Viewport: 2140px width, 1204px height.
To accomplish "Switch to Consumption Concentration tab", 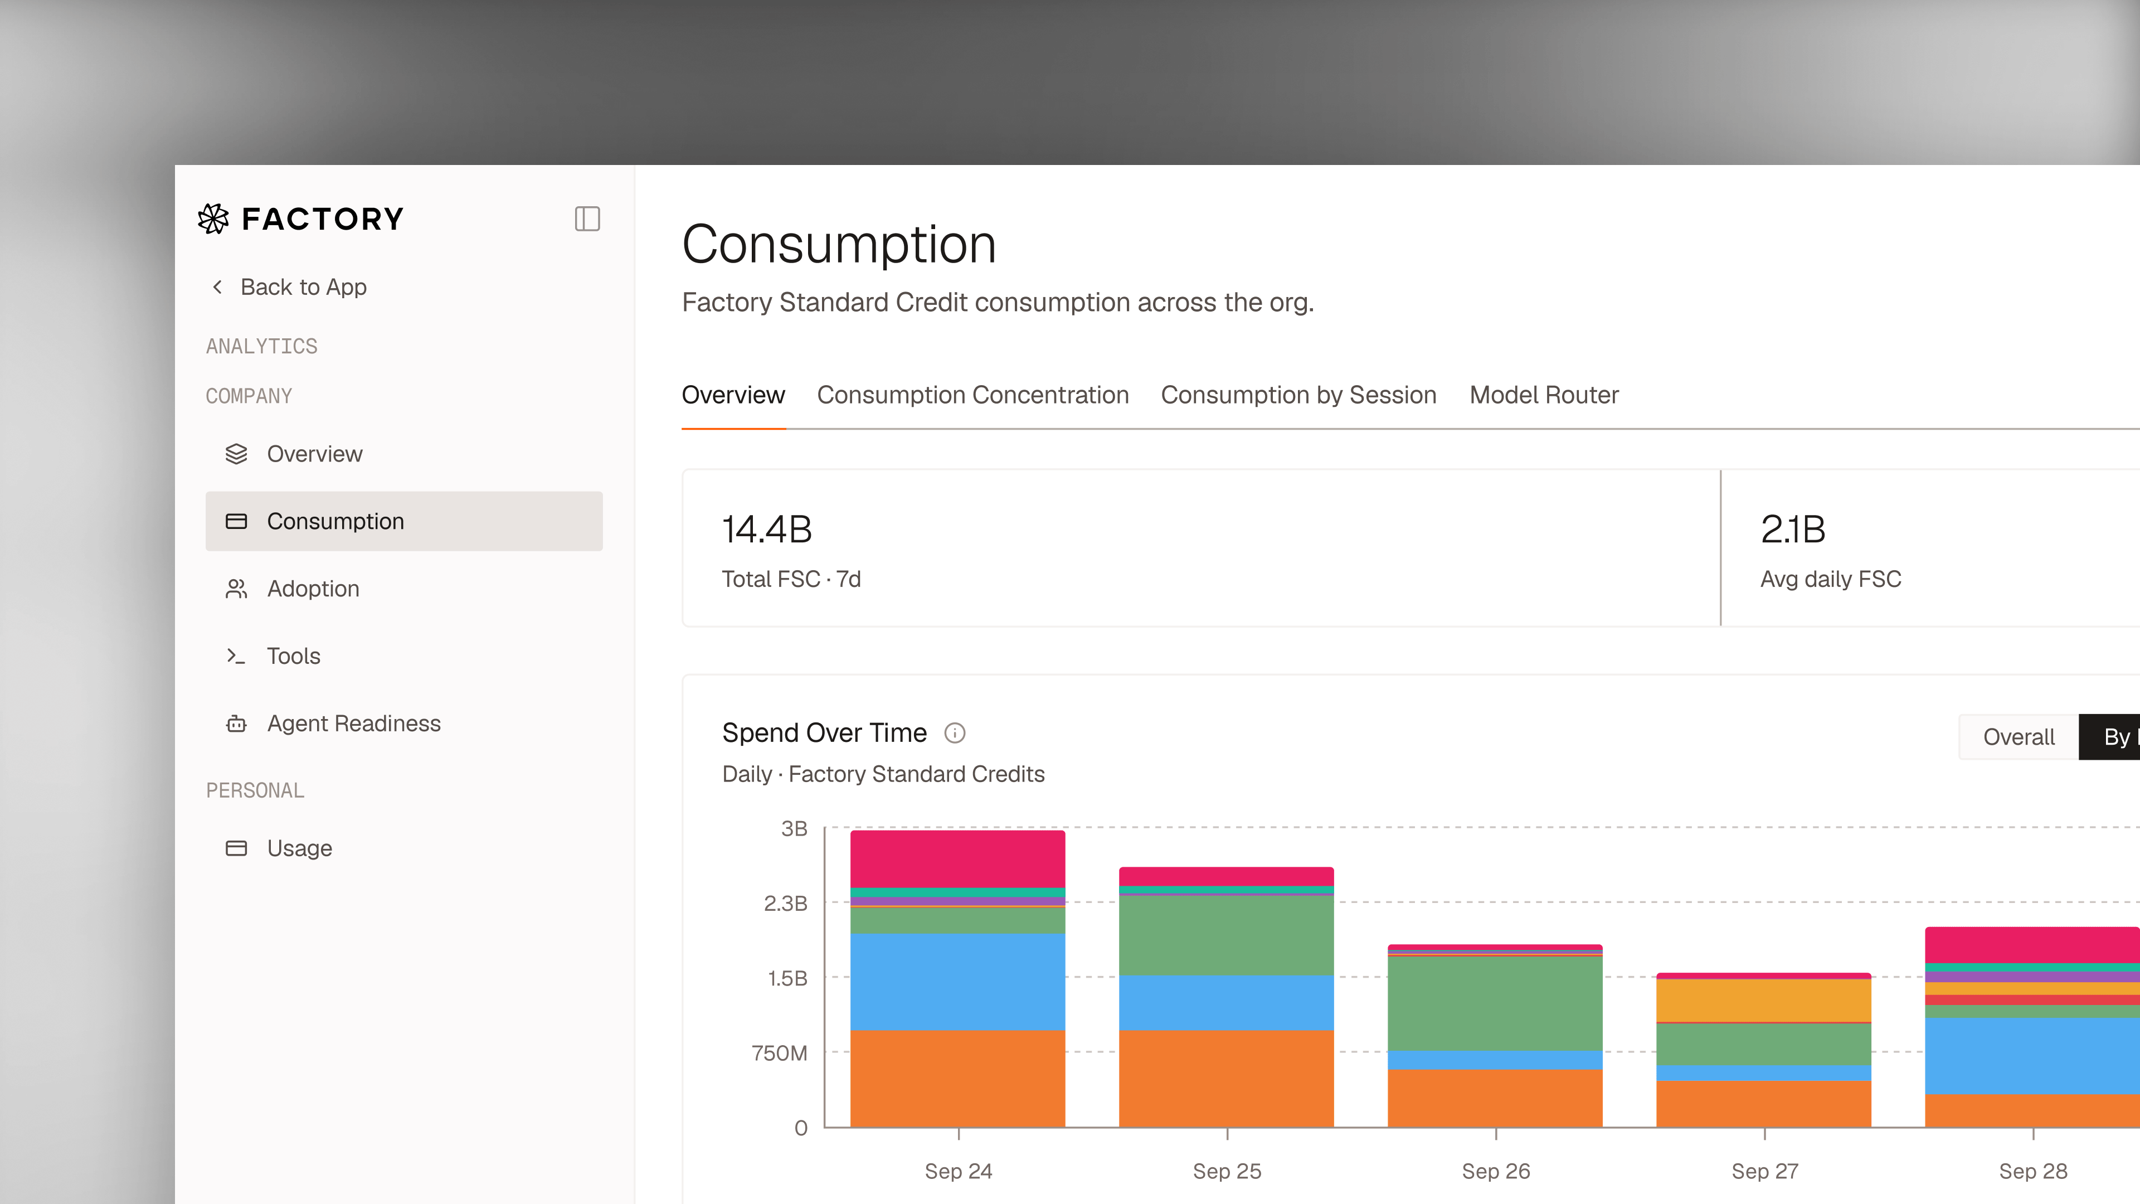I will (x=973, y=395).
